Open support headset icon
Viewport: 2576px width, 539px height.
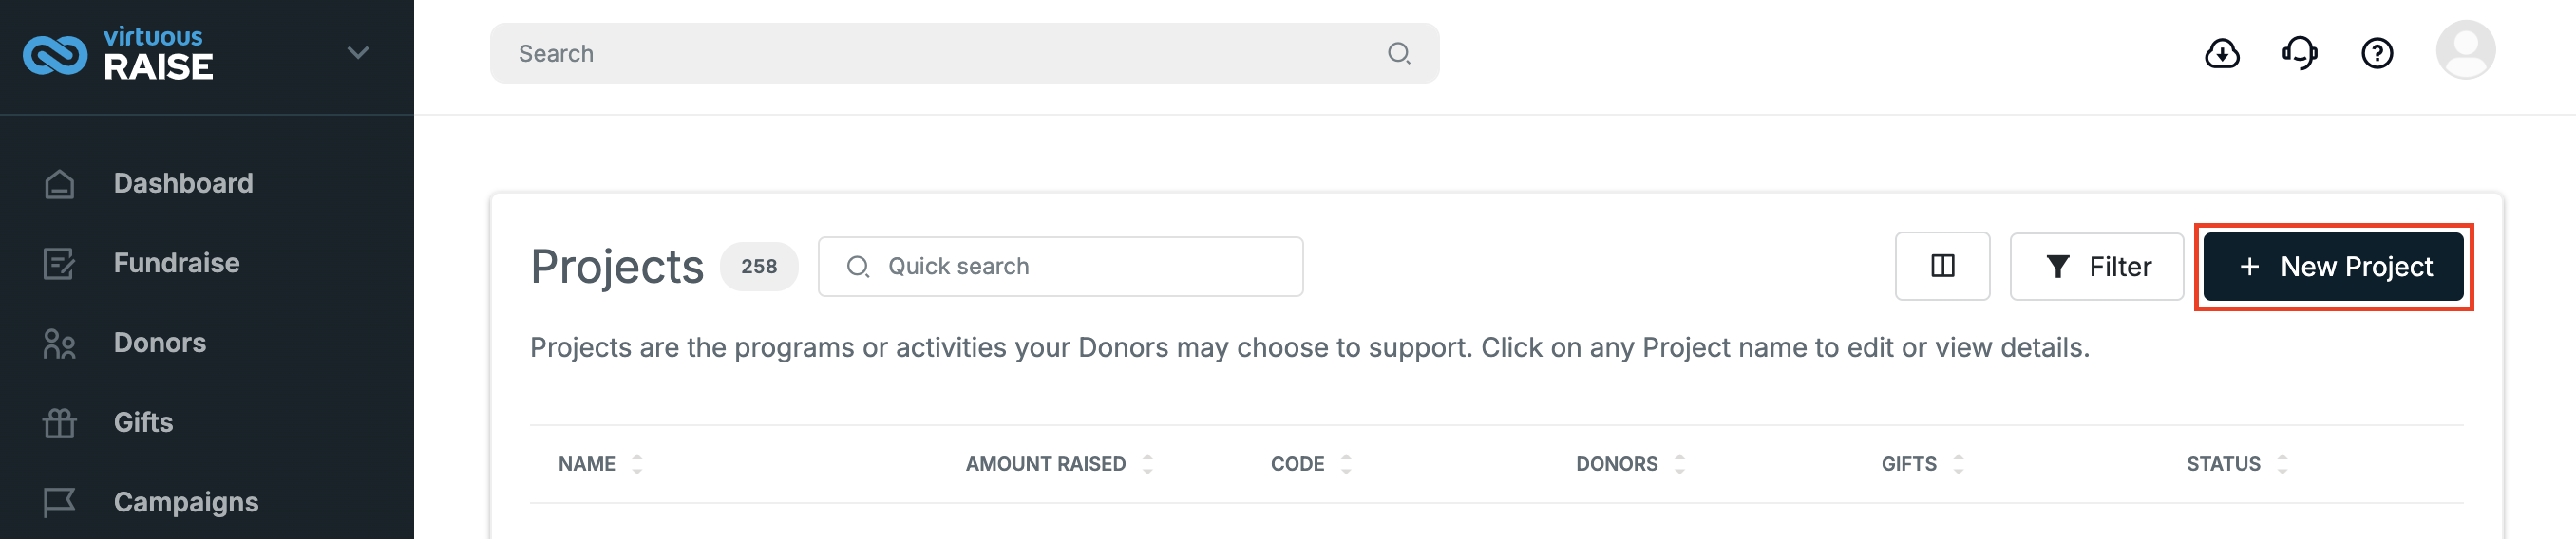pyautogui.click(x=2299, y=53)
